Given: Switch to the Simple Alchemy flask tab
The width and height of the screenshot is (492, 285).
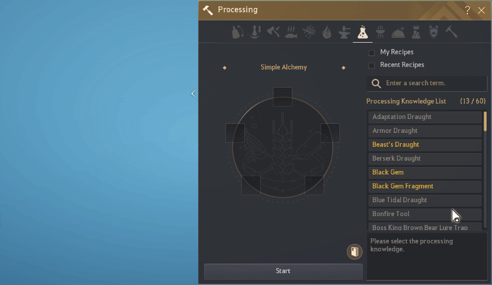Looking at the screenshot, I should (362, 33).
